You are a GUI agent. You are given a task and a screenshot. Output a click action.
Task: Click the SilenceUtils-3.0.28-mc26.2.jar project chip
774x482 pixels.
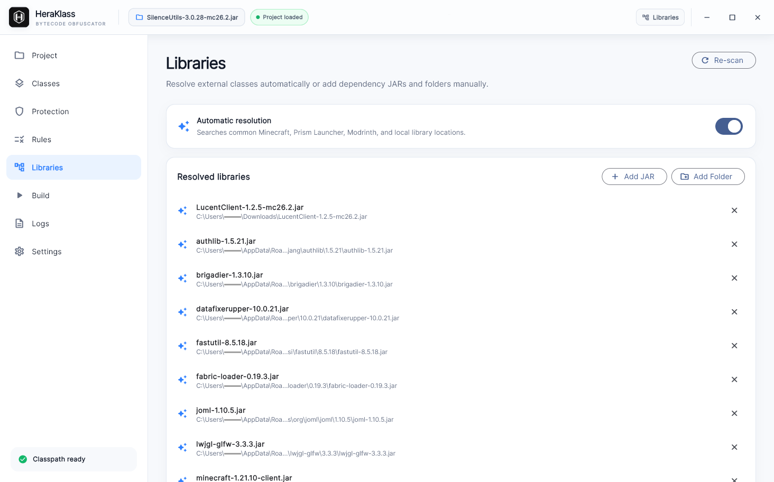click(x=187, y=17)
